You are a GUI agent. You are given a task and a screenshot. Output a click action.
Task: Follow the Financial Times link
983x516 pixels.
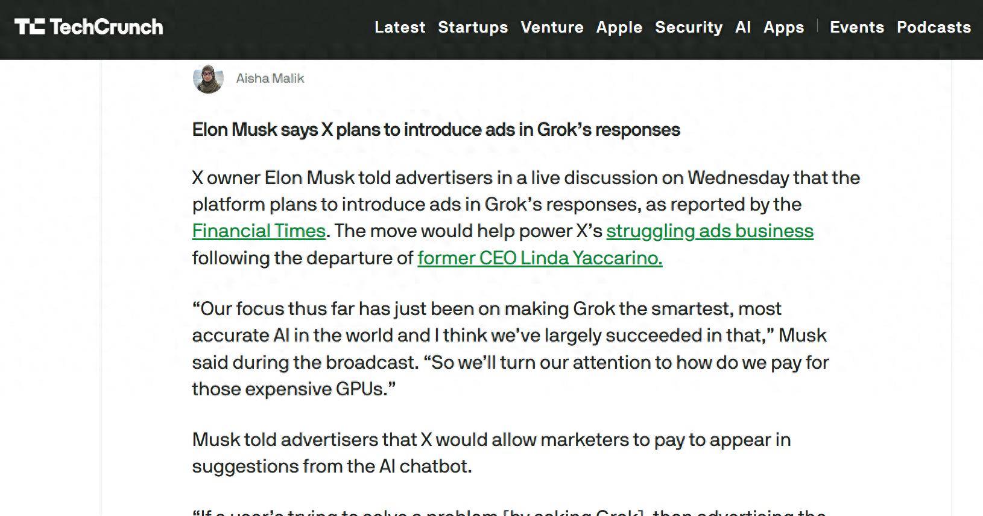coord(259,231)
